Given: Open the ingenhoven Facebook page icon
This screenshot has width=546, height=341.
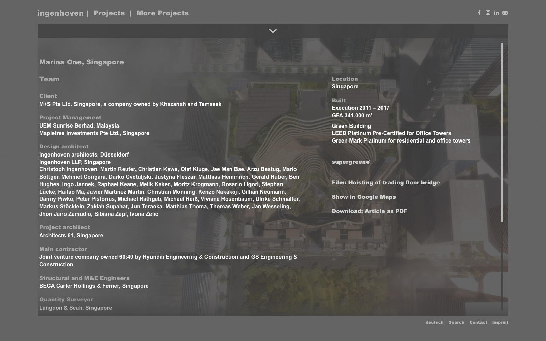Looking at the screenshot, I should tap(479, 13).
